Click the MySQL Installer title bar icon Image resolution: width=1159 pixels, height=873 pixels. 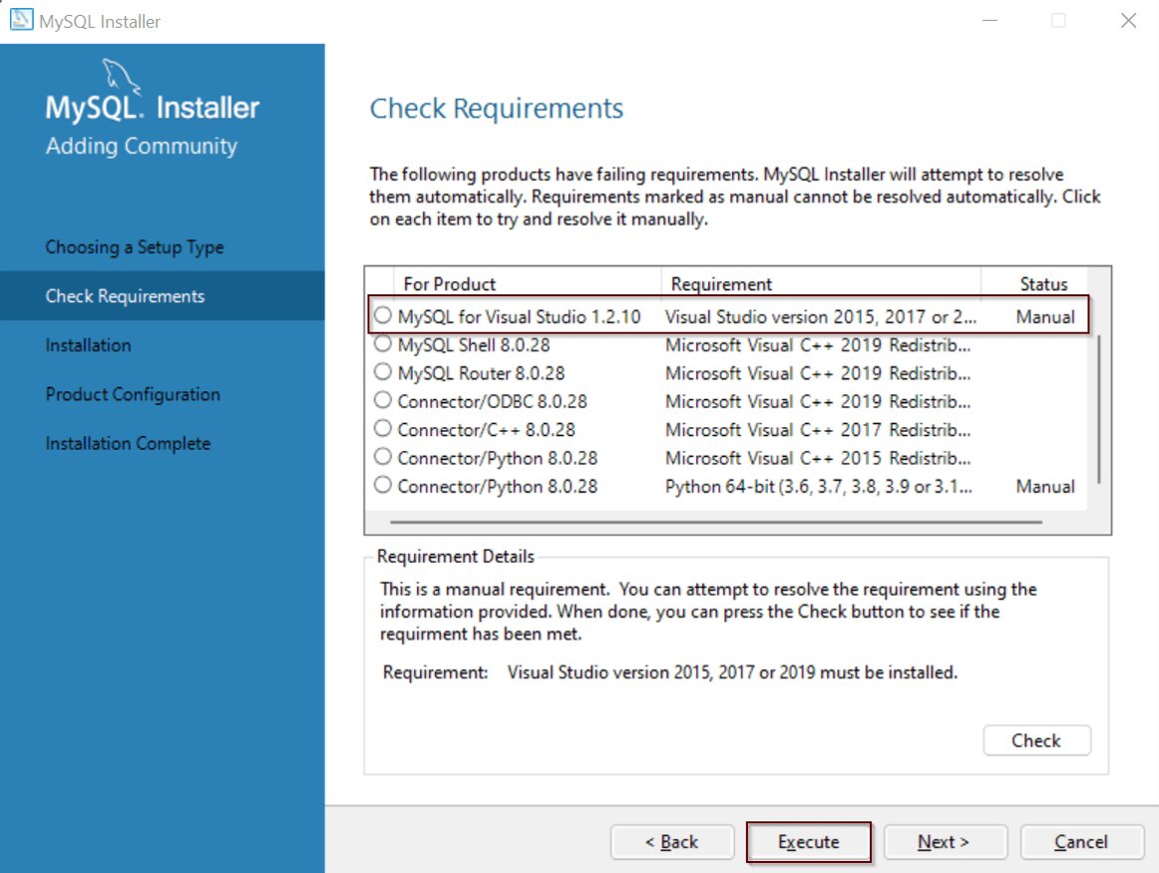point(21,20)
